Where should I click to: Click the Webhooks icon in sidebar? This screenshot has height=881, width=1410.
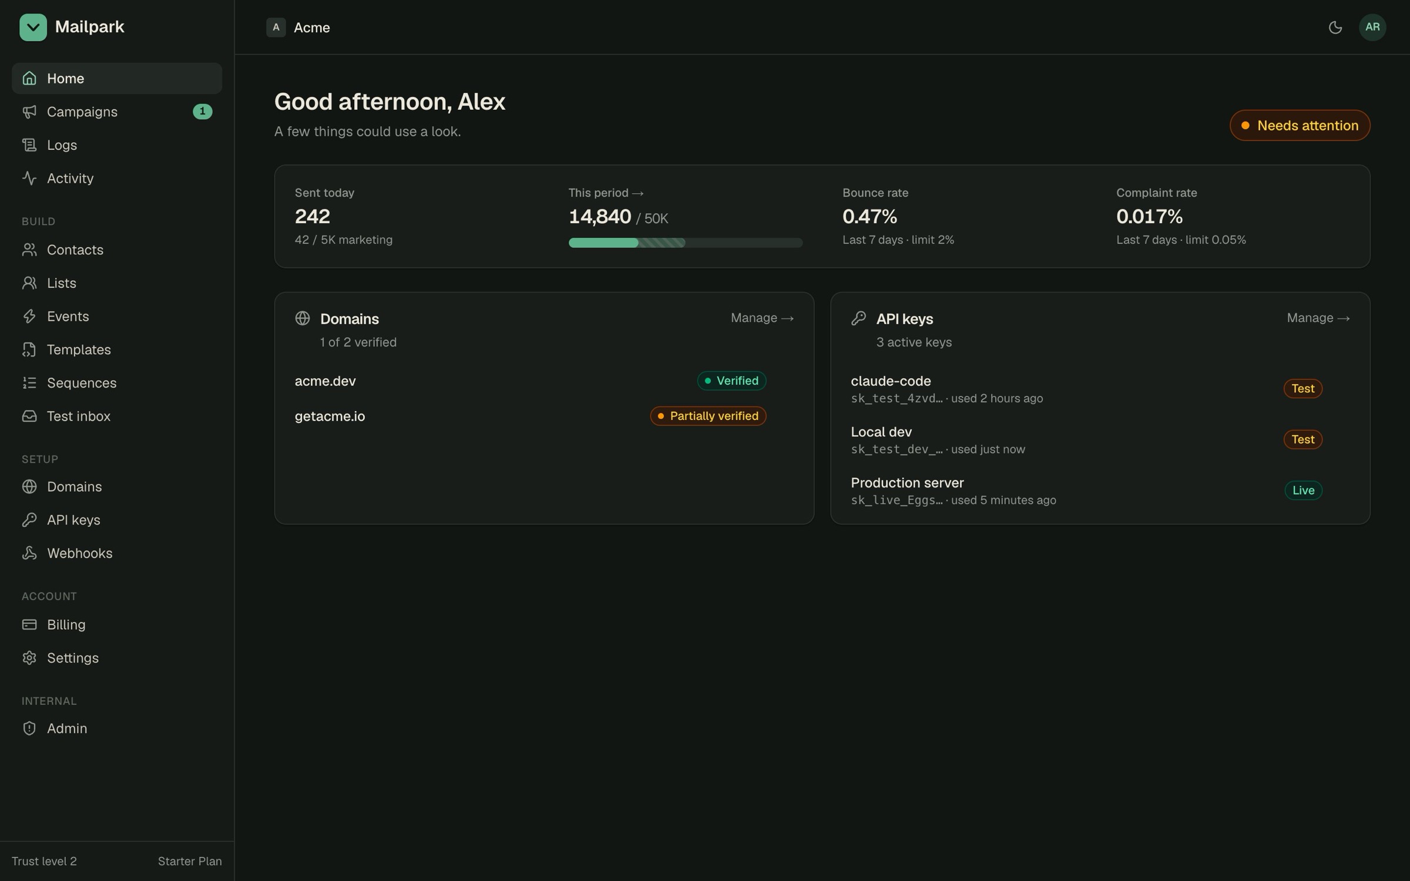point(29,553)
